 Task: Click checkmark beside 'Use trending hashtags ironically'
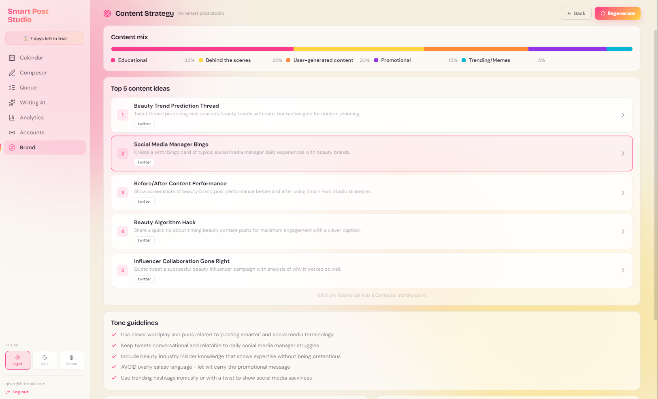pyautogui.click(x=114, y=378)
